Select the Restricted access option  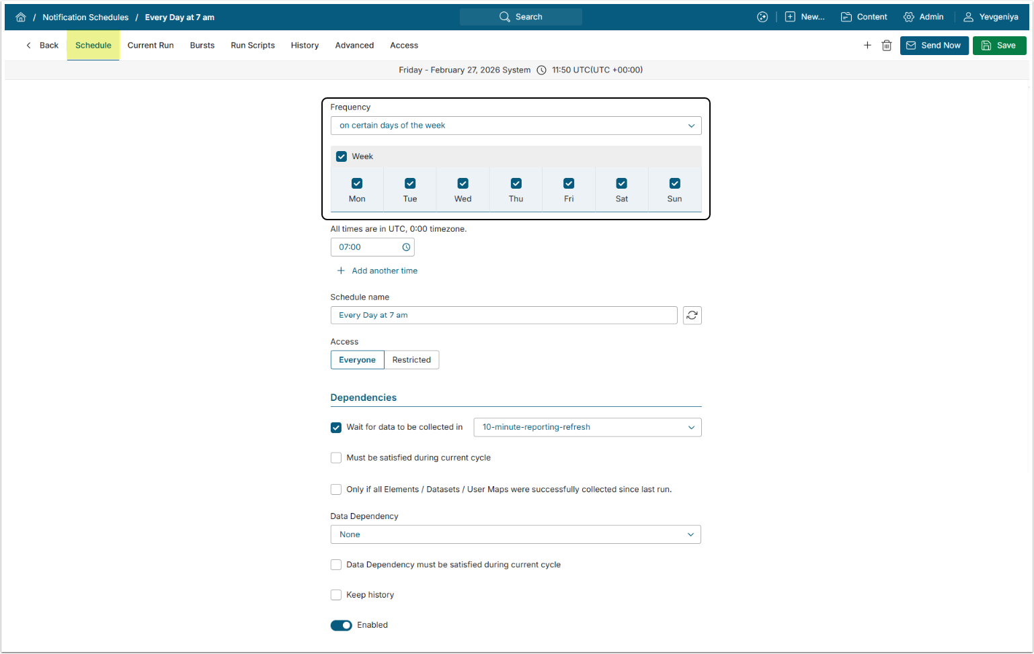[411, 361]
